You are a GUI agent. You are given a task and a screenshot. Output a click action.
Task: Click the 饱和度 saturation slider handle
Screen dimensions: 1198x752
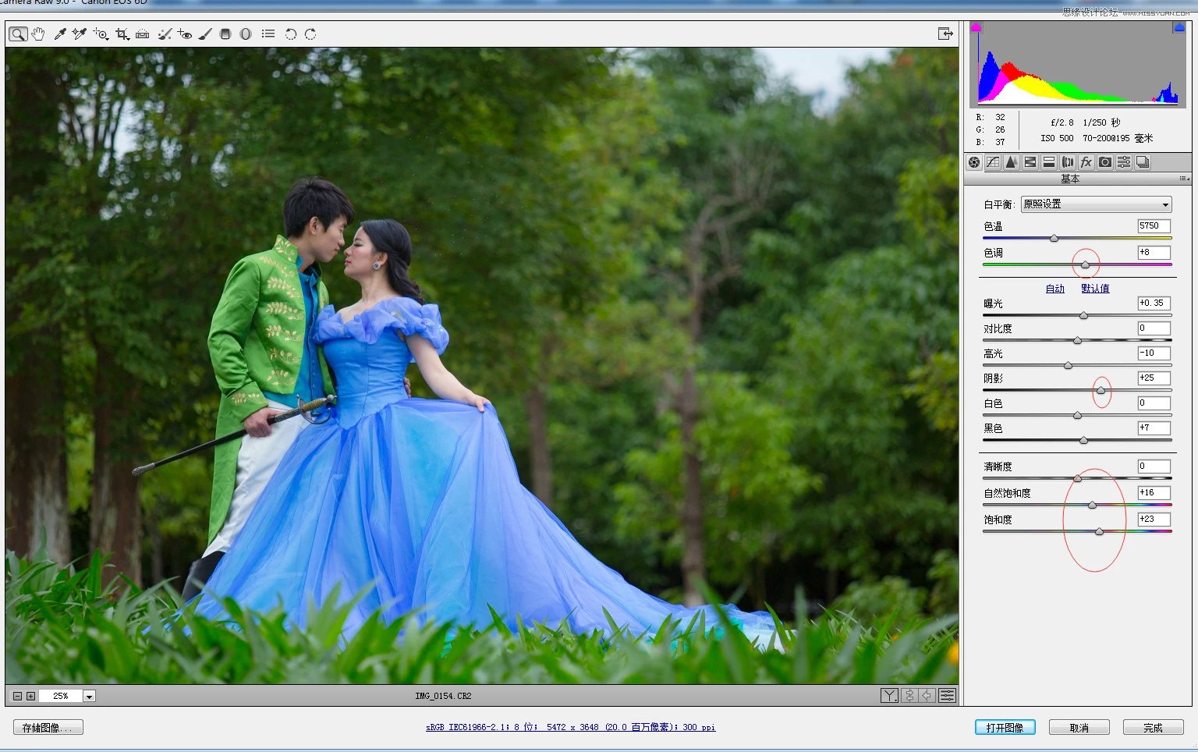(1099, 531)
